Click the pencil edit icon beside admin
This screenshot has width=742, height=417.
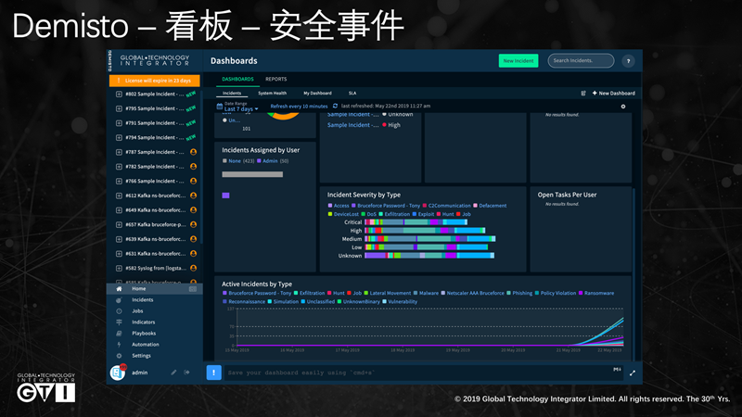pyautogui.click(x=173, y=373)
